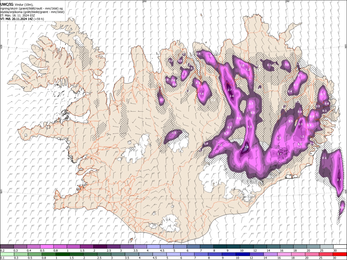Click the bright red 30 swatch in lower legend row

tap(340, 254)
